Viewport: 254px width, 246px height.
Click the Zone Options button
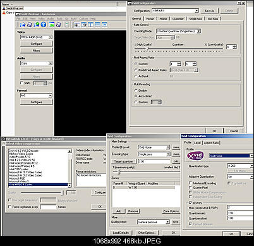point(171,211)
